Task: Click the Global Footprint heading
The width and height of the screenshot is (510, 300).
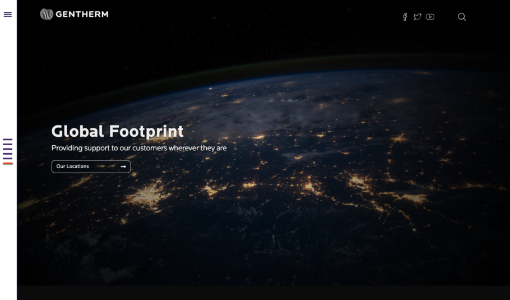Action: point(118,132)
